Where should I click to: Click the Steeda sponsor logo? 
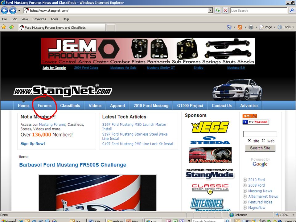[x=210, y=140]
